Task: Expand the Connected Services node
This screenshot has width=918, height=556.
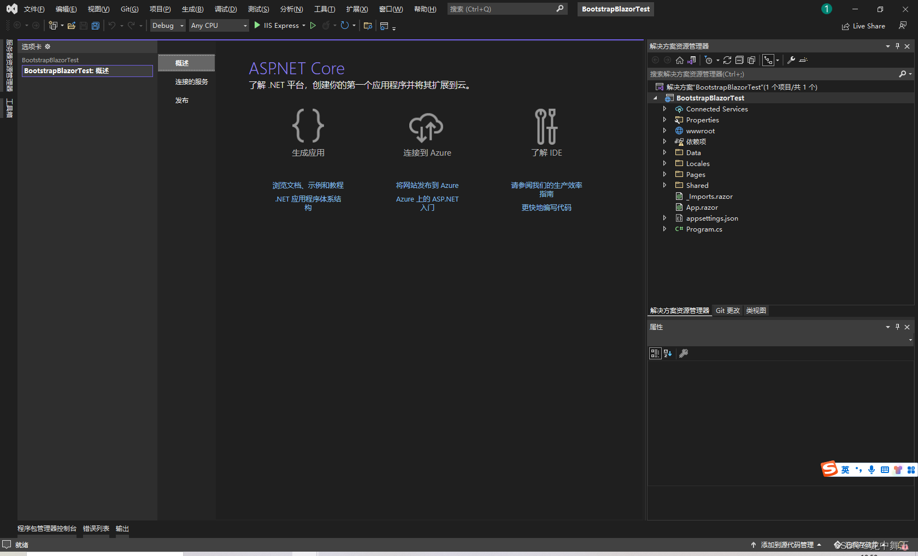Action: pyautogui.click(x=664, y=109)
